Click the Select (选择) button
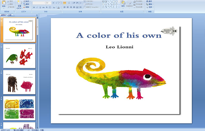The width and height of the screenshot is (205, 131). pos(150,7)
